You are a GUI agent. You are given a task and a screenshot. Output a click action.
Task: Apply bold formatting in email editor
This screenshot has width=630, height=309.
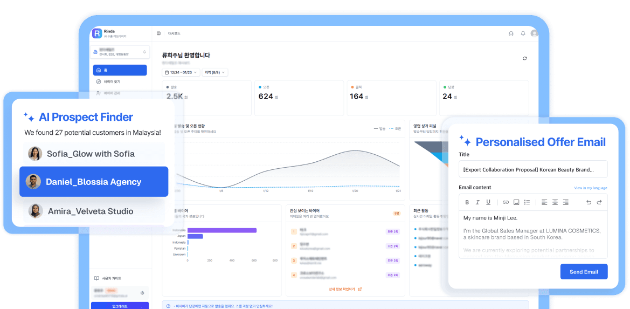pos(467,202)
